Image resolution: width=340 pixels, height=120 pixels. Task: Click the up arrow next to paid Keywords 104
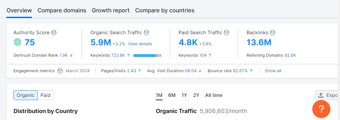pyautogui.click(x=210, y=55)
